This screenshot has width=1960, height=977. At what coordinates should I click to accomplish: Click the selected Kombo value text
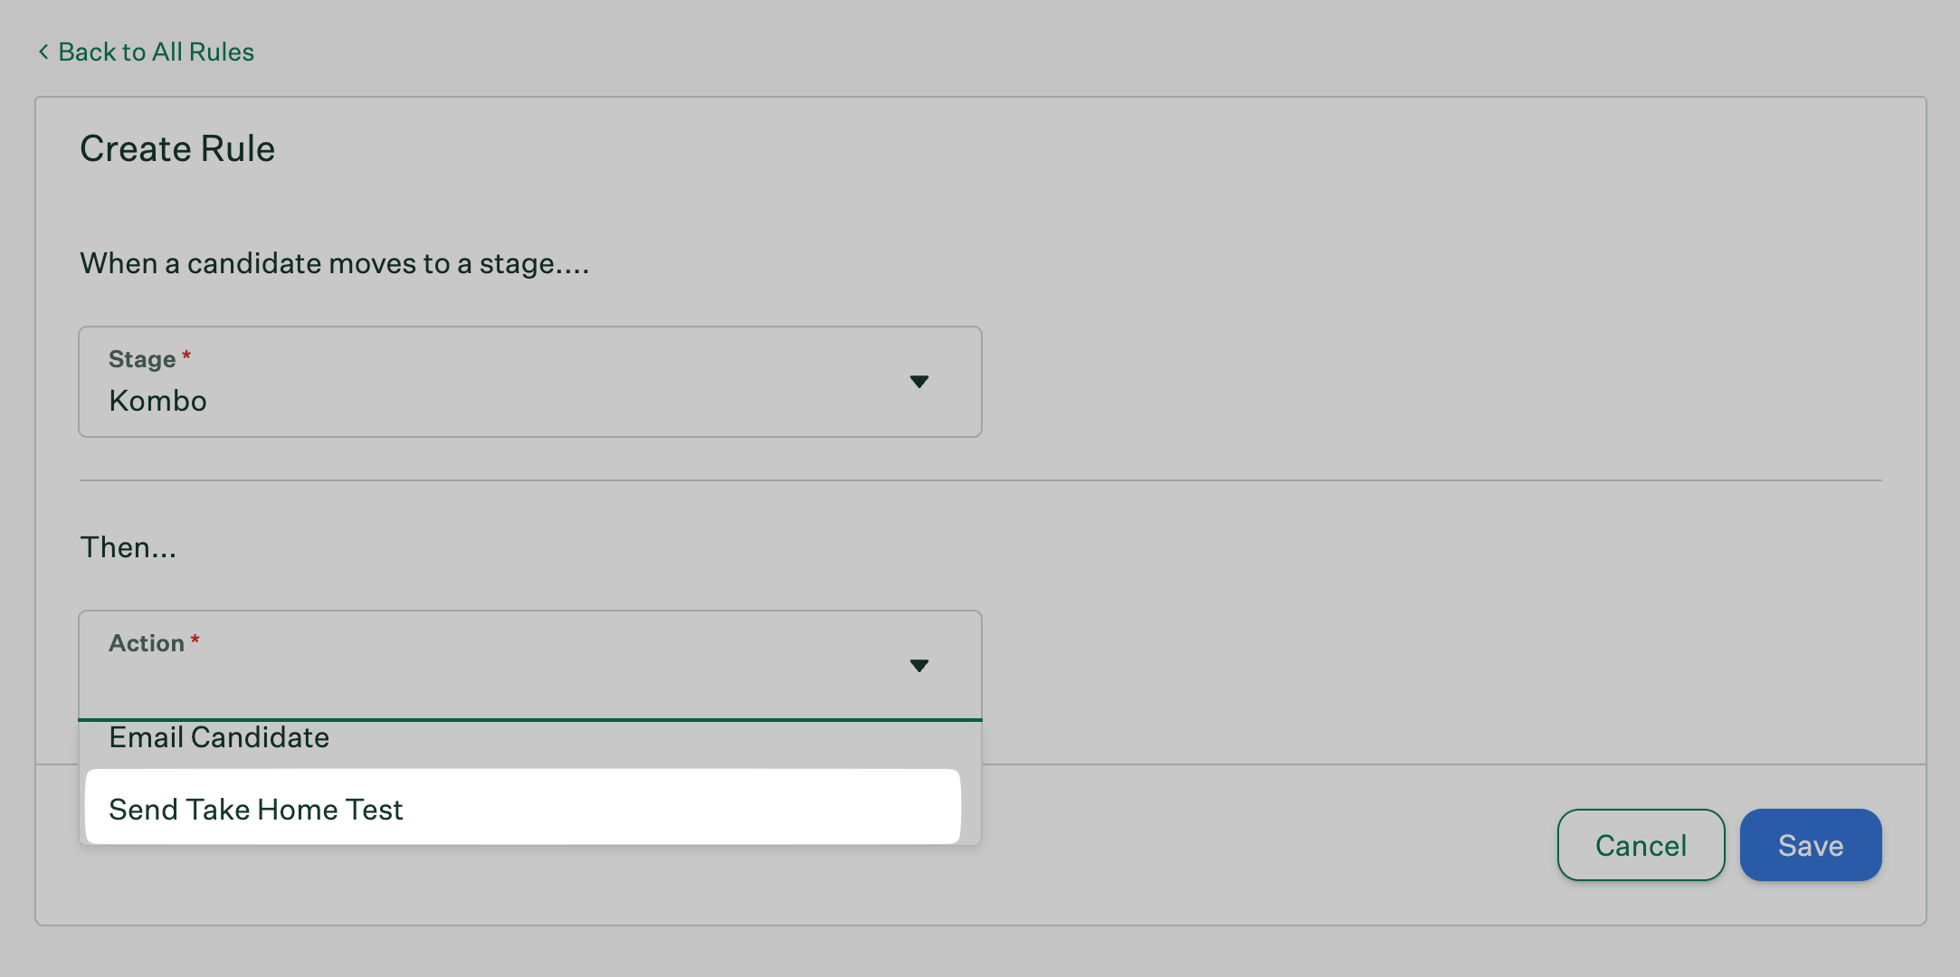click(x=157, y=401)
